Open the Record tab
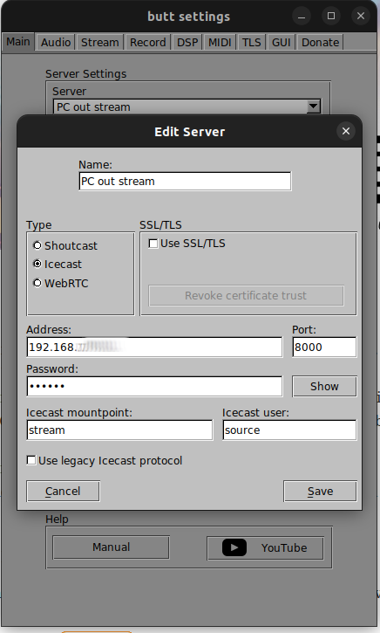The height and width of the screenshot is (633, 380). pos(148,43)
